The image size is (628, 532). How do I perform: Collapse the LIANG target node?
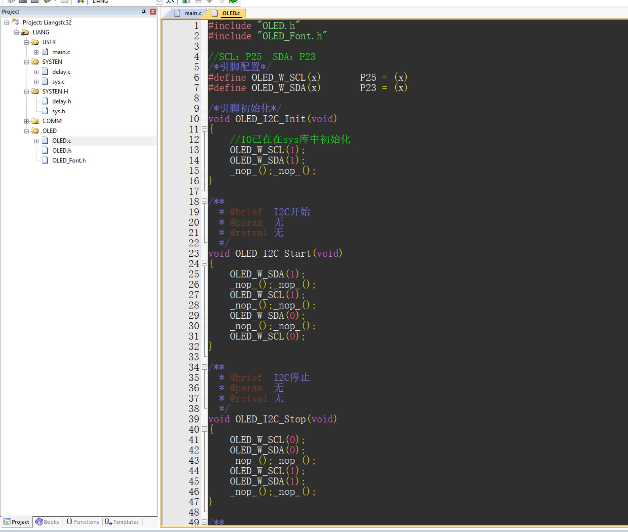tap(16, 33)
